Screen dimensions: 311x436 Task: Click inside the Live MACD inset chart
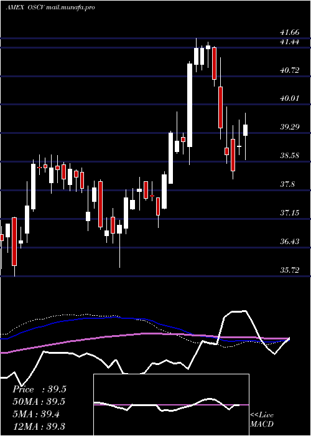pyautogui.click(x=171, y=405)
